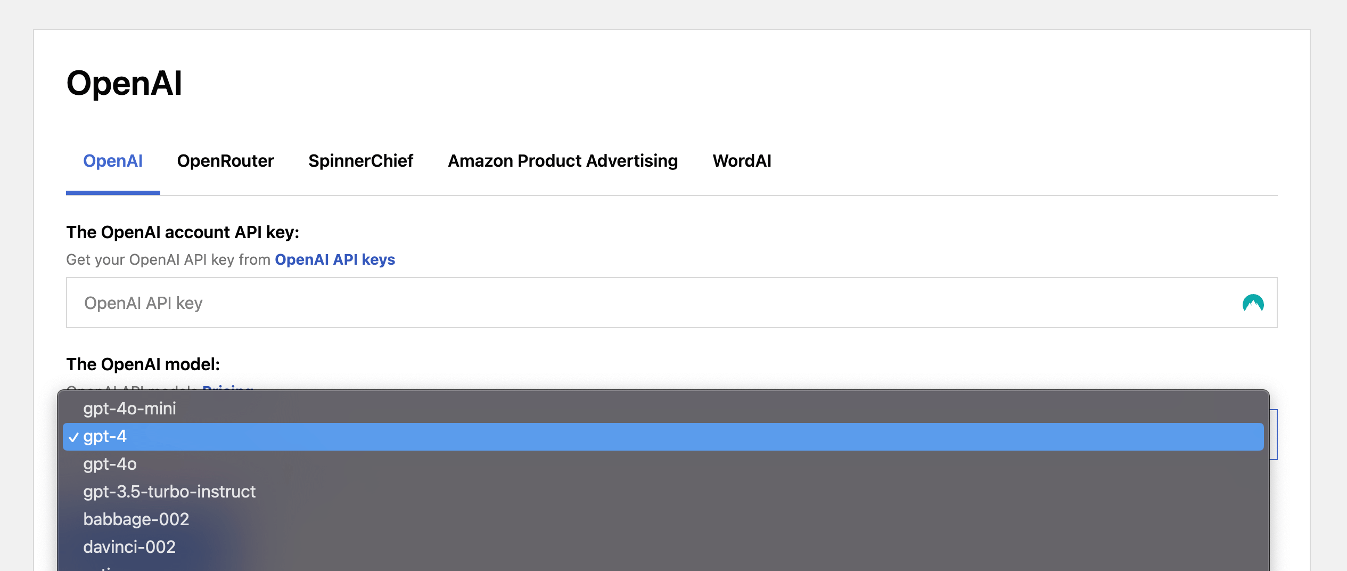
Task: Click "Get your OpenAI API key from" text
Action: coord(168,259)
